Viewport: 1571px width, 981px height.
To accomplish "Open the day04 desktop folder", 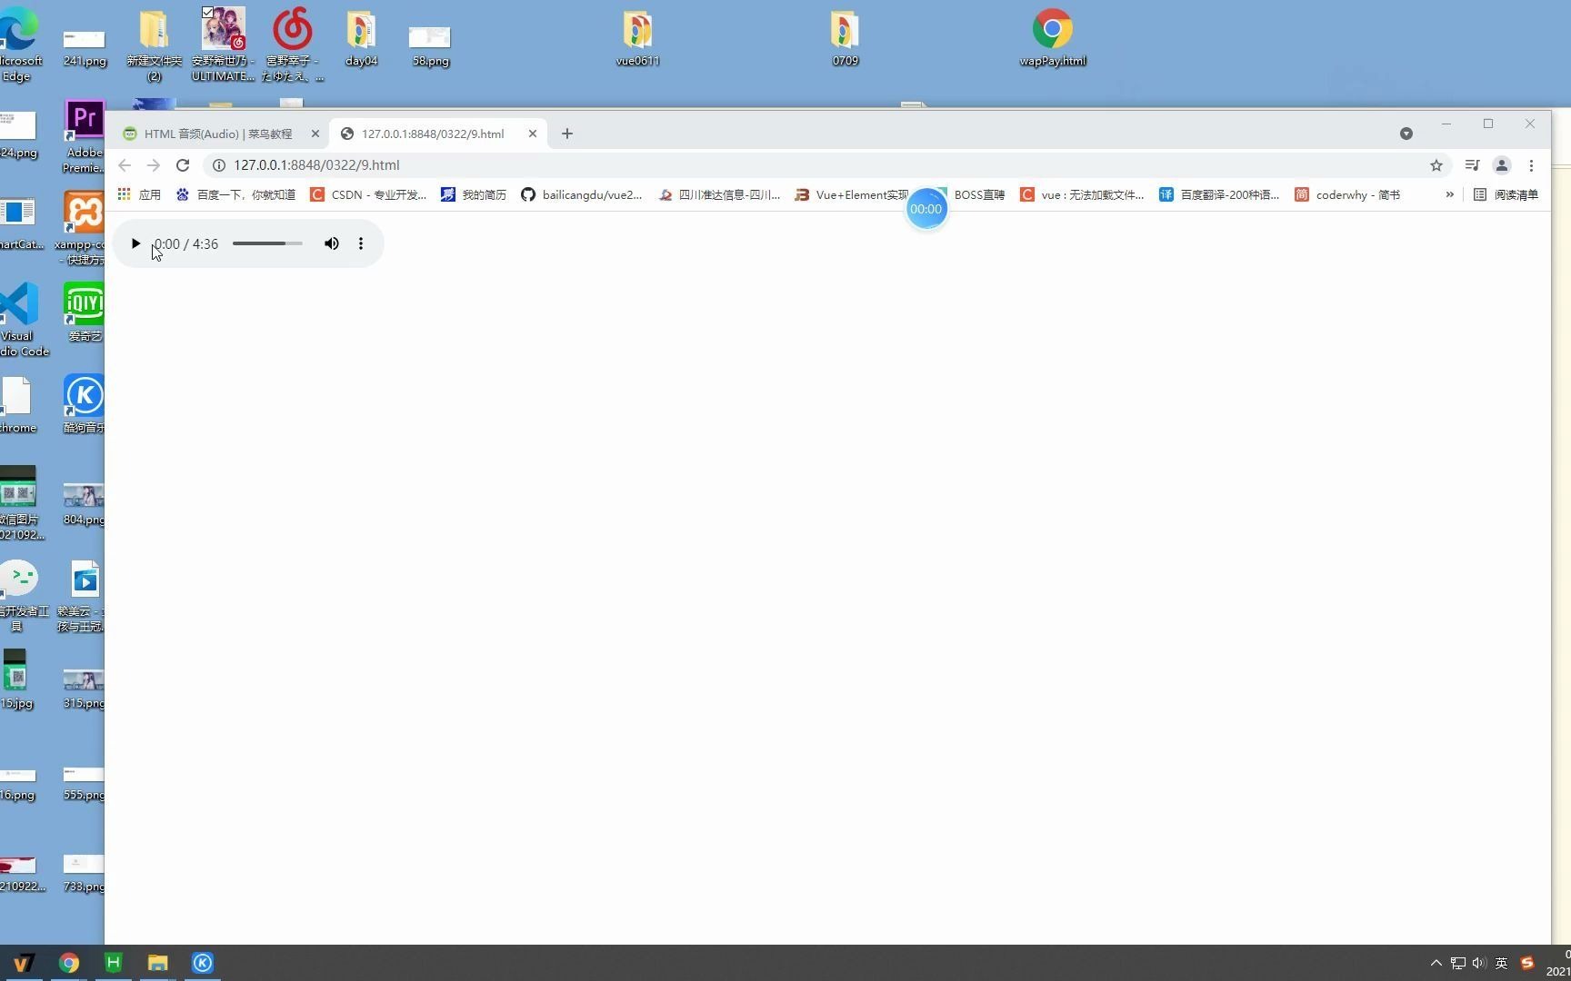I will point(361,38).
